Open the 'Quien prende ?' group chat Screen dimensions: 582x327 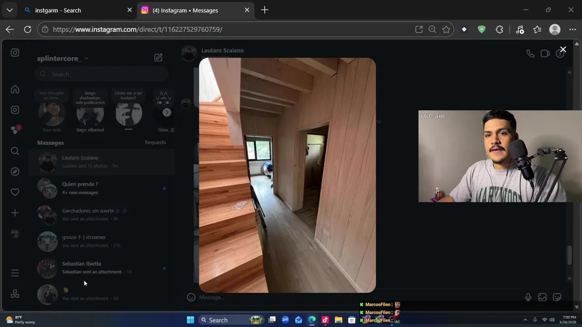(102, 188)
